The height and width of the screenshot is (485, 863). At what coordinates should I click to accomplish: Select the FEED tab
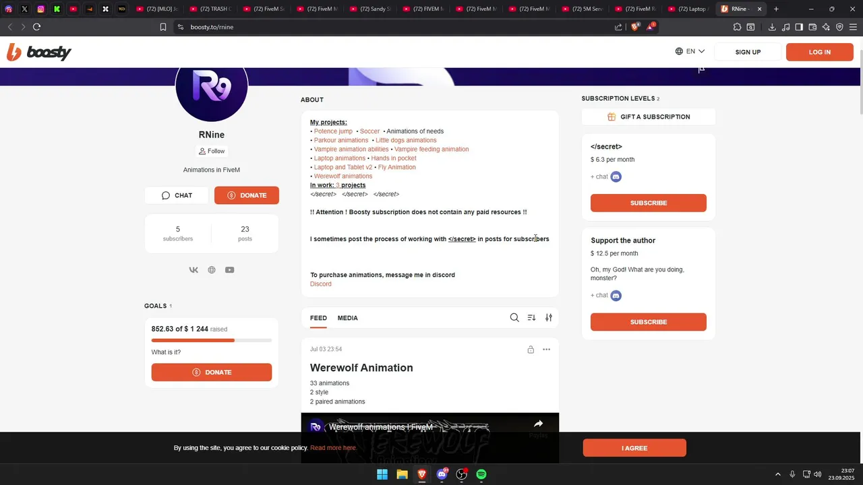[318, 318]
